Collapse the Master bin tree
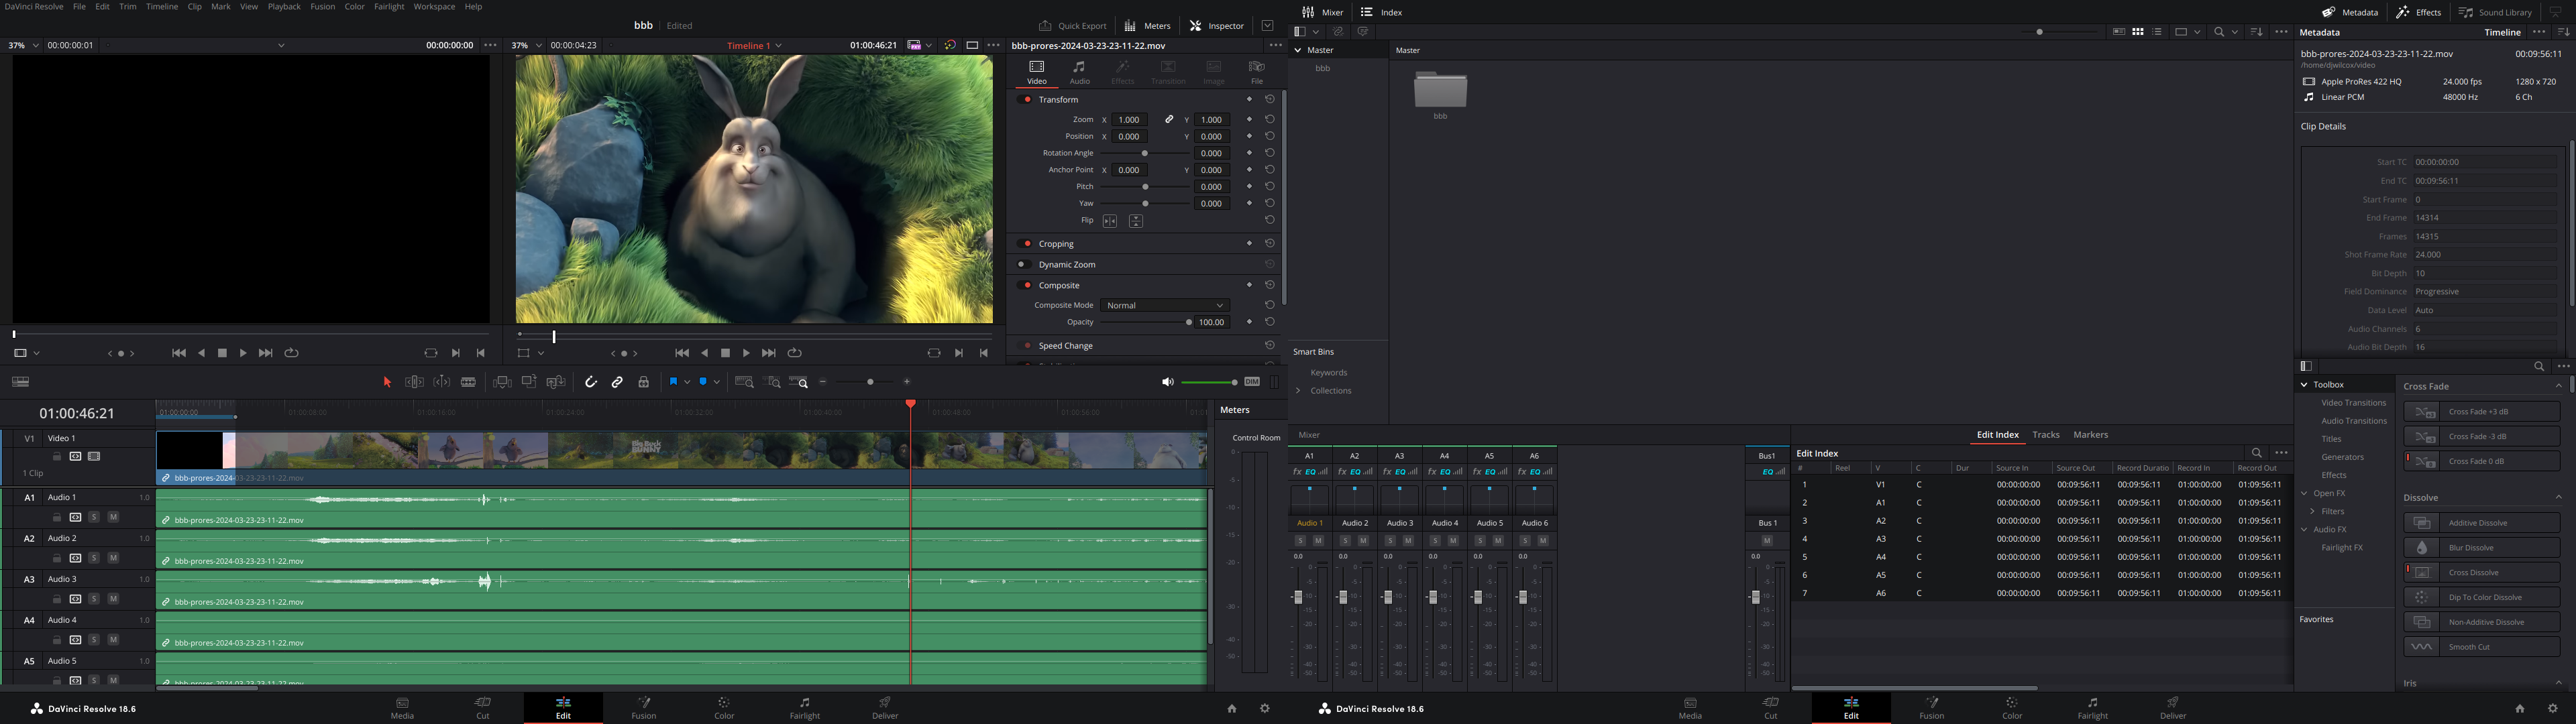 (x=1298, y=50)
